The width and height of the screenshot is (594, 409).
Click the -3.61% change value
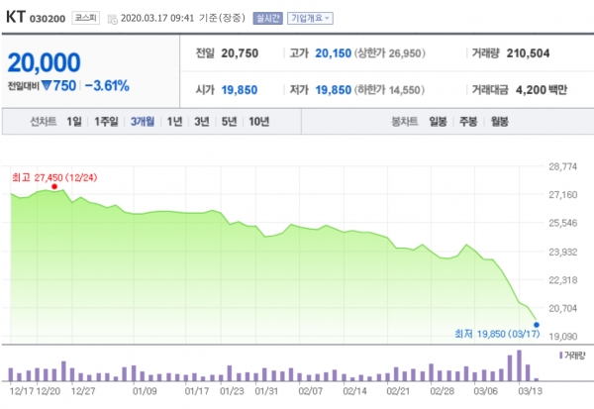pos(107,86)
